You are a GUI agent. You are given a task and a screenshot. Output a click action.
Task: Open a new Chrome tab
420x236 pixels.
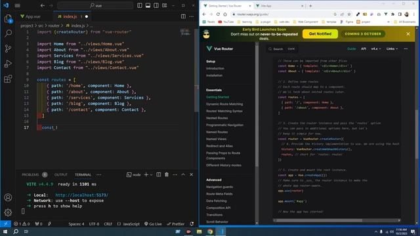[310, 6]
